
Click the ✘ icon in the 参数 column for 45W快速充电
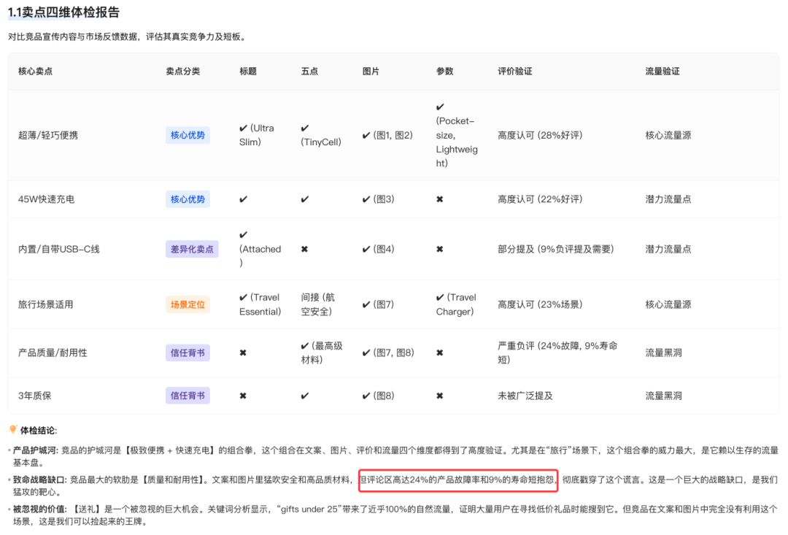click(x=440, y=199)
